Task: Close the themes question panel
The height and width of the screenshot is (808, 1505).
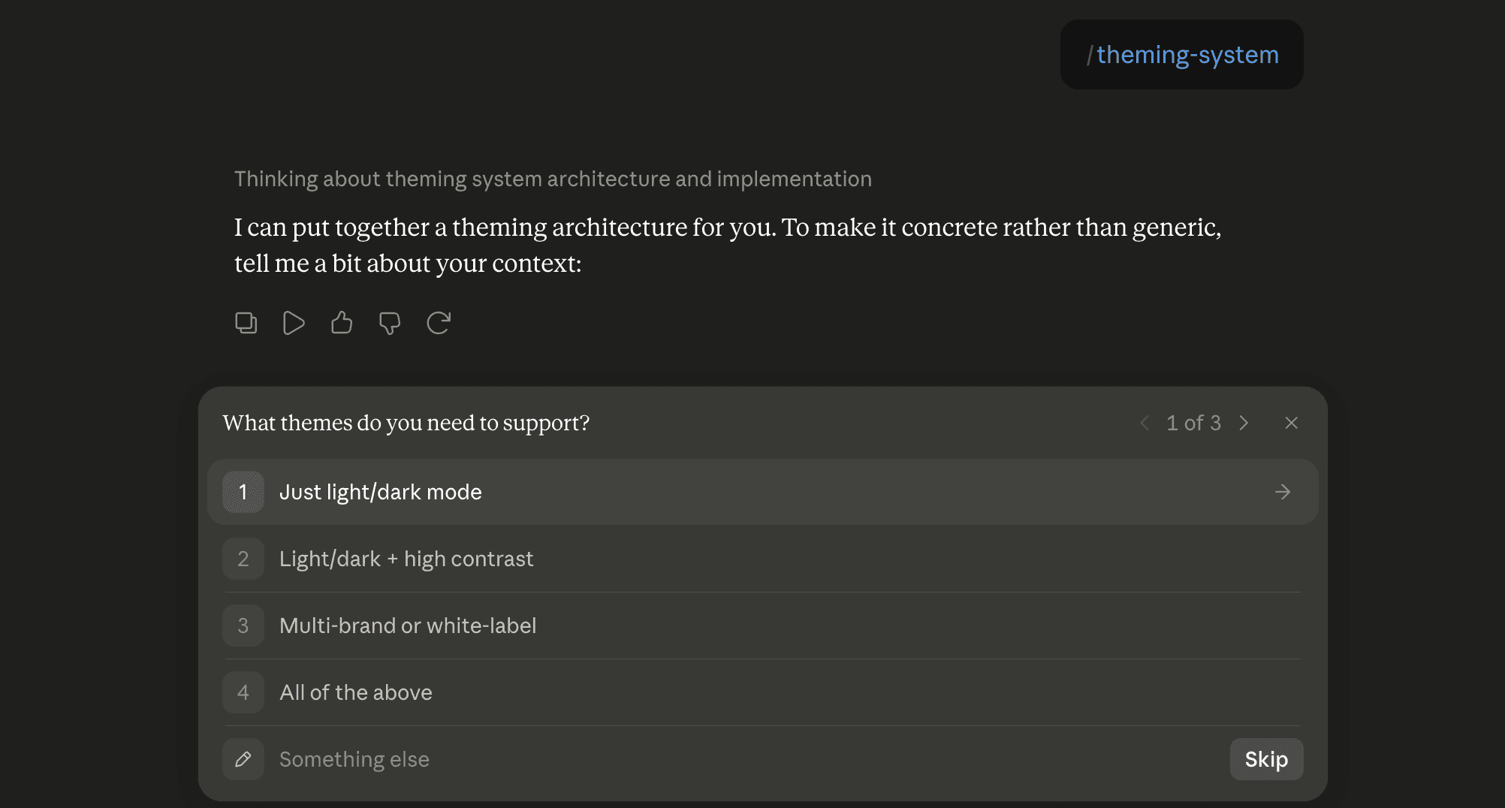Action: 1292,423
